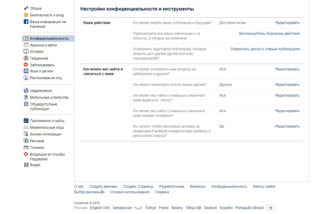Viewport: 322px width, 214px height.
Task: Switch language to Deutsch
Action: [x=210, y=208]
